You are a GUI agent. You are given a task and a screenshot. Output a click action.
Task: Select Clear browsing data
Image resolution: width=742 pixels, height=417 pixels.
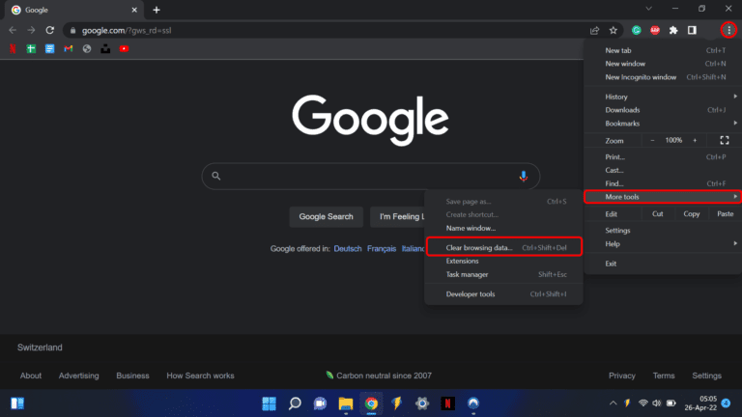pos(479,248)
